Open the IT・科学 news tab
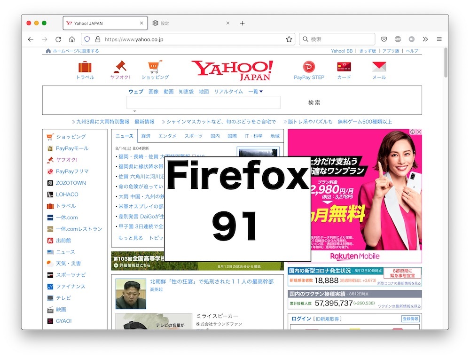 click(253, 136)
